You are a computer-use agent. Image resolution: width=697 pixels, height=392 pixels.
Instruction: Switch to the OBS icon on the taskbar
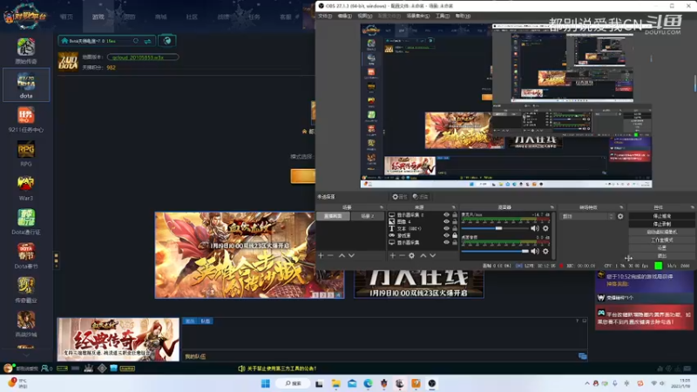tap(431, 383)
